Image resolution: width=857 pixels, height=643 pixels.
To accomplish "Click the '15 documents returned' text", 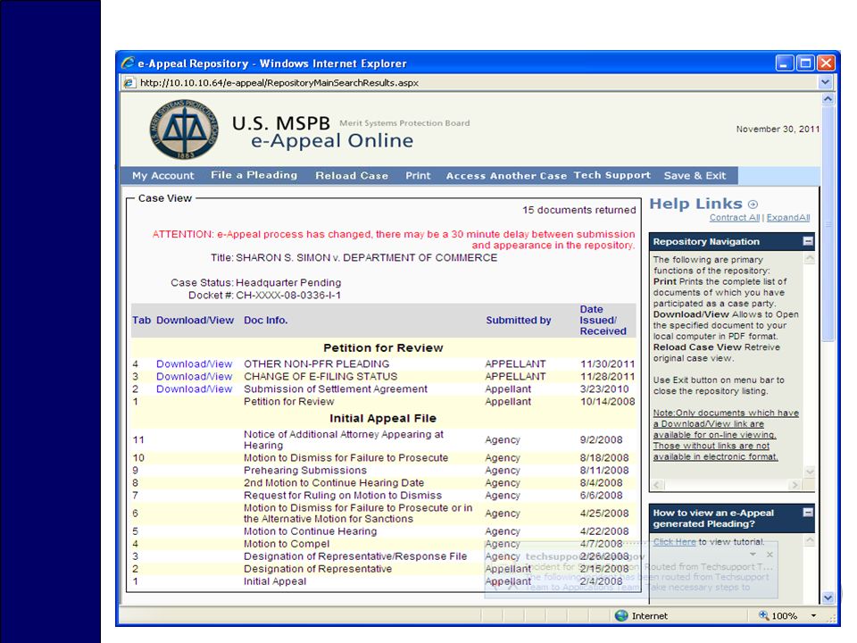I will click(578, 210).
